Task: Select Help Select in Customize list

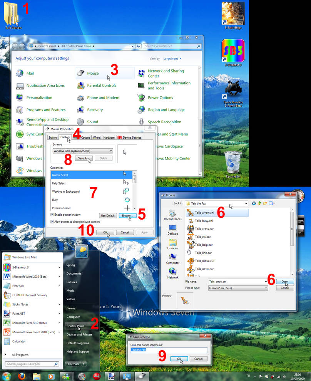Action: point(92,183)
